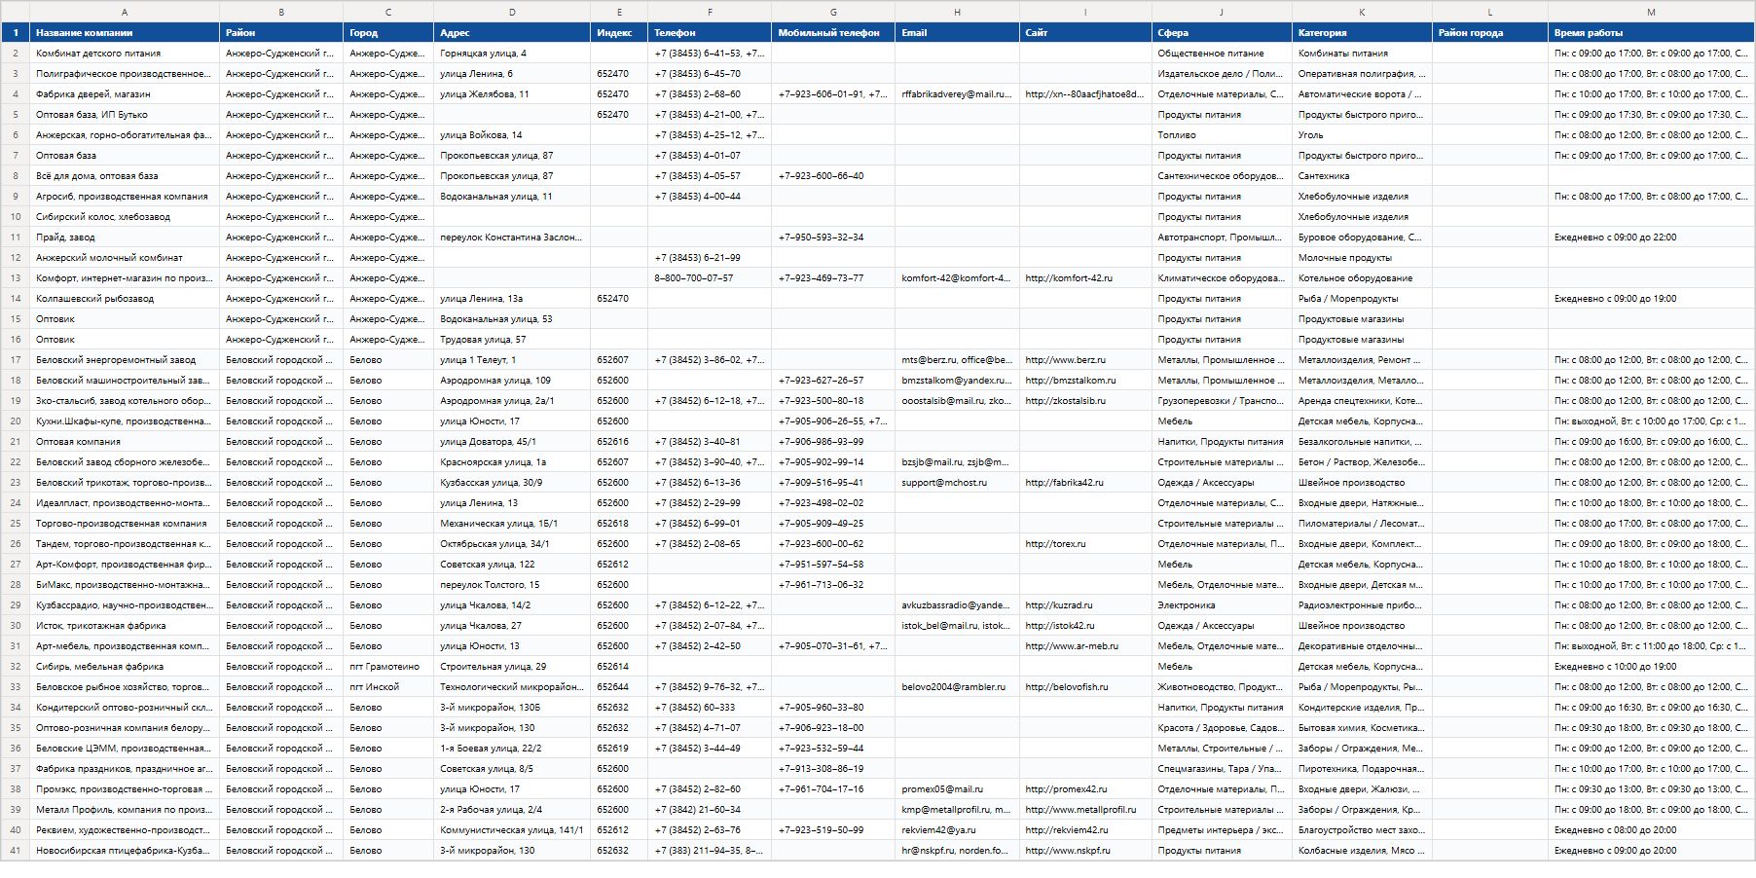
Task: Select address cell '1-я Боевая улица, 22/2'
Action: (512, 749)
